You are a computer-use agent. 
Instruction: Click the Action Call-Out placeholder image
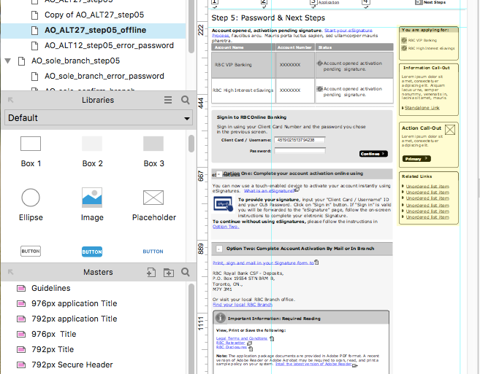click(x=450, y=130)
